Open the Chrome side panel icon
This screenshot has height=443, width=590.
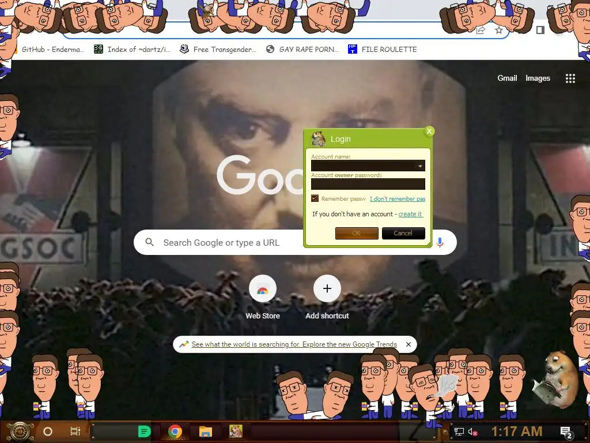point(540,30)
